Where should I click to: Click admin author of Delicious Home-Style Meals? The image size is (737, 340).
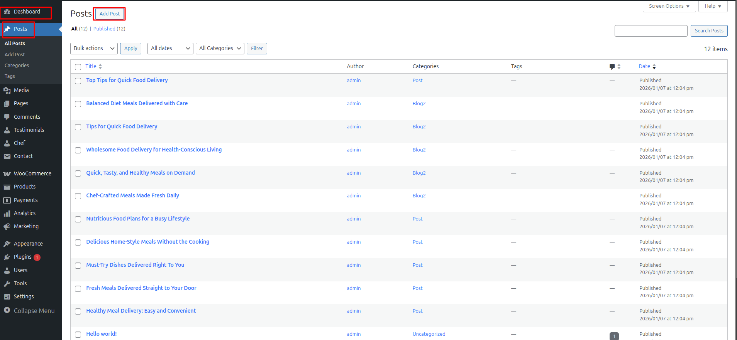point(354,242)
